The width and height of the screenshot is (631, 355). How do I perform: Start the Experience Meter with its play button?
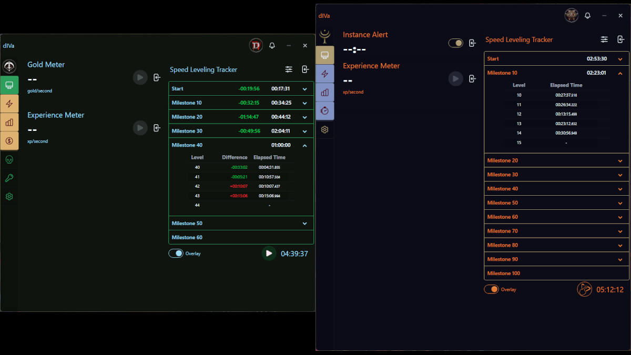[x=140, y=128]
